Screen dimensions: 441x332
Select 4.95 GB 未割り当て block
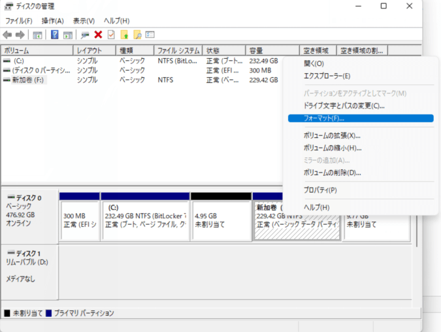pyautogui.click(x=221, y=216)
